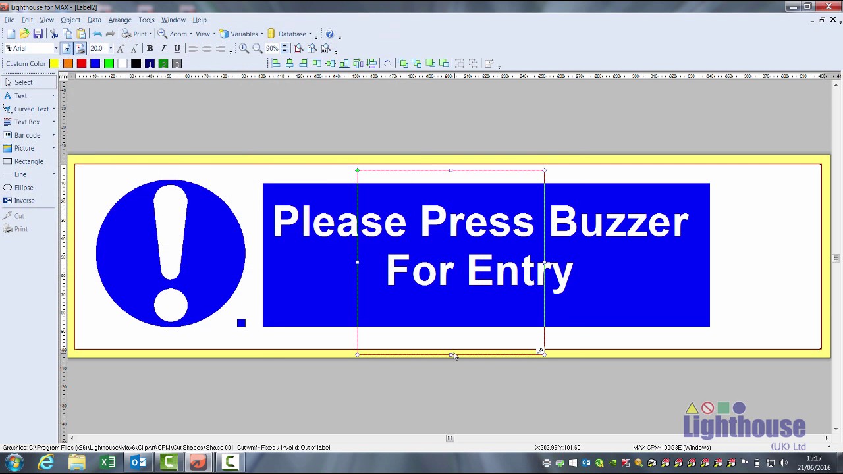Decrease font size icon
843x474 pixels.
tap(134, 49)
